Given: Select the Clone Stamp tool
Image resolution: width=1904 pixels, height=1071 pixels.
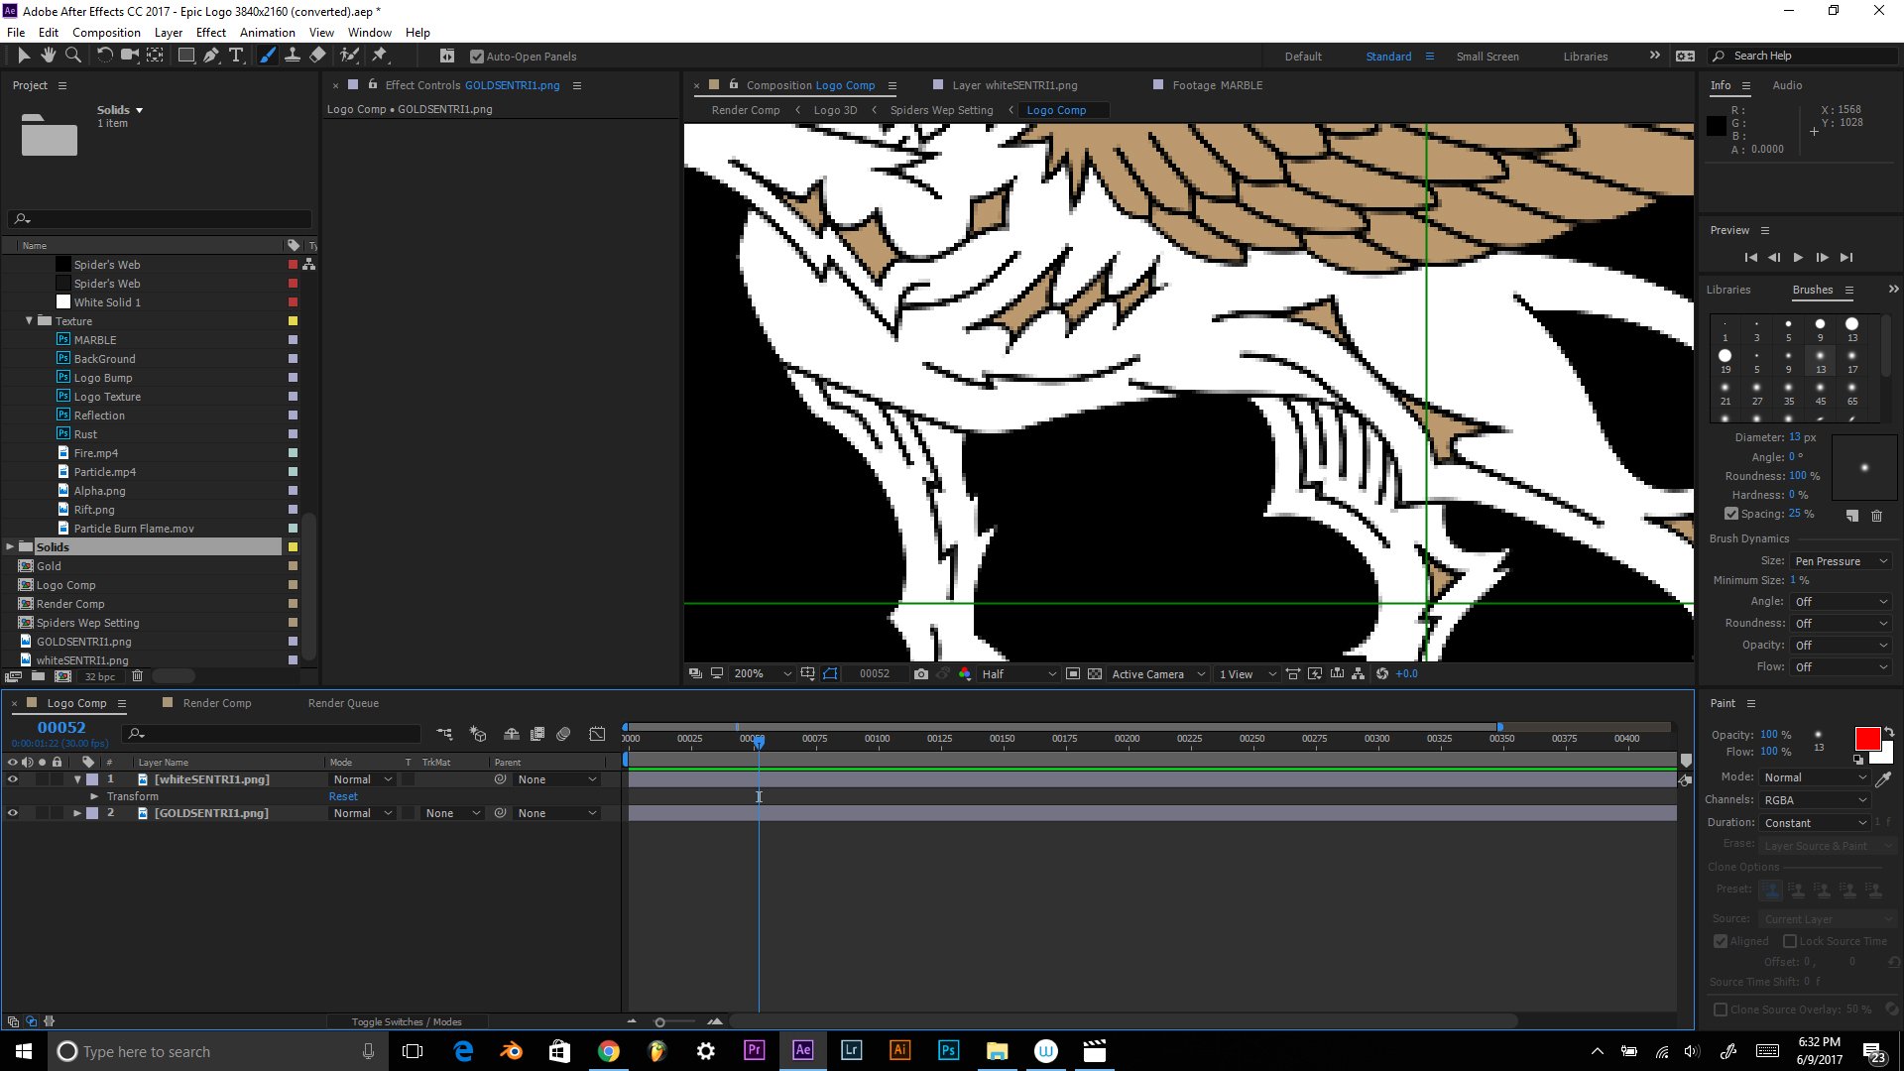Looking at the screenshot, I should click(293, 56).
